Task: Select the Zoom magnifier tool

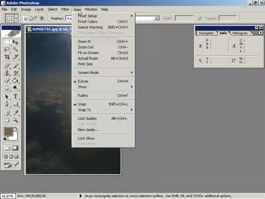Action: [x=15, y=120]
